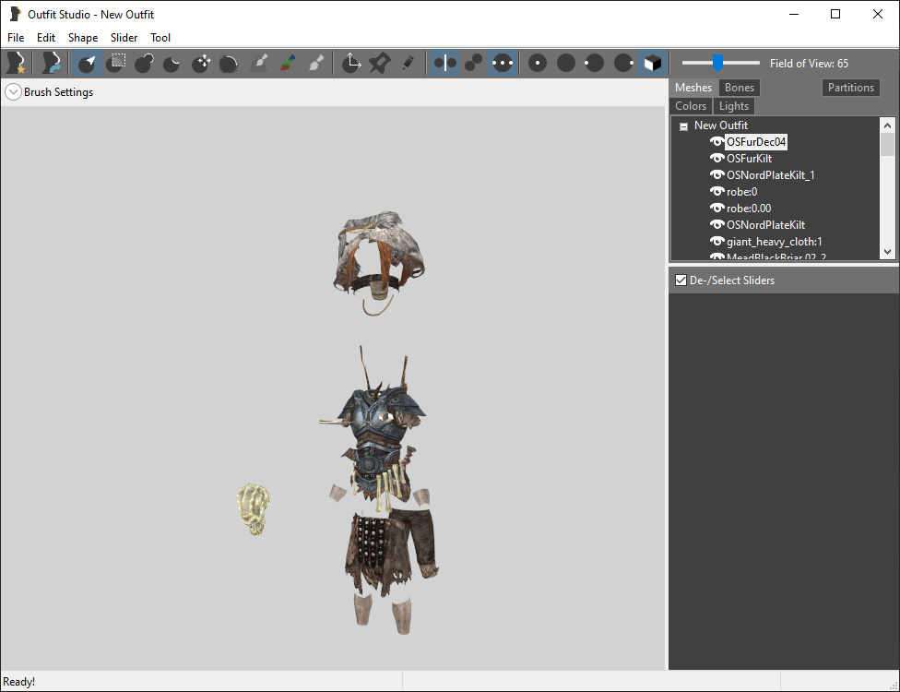Switch to the Colors tab

[x=691, y=106]
